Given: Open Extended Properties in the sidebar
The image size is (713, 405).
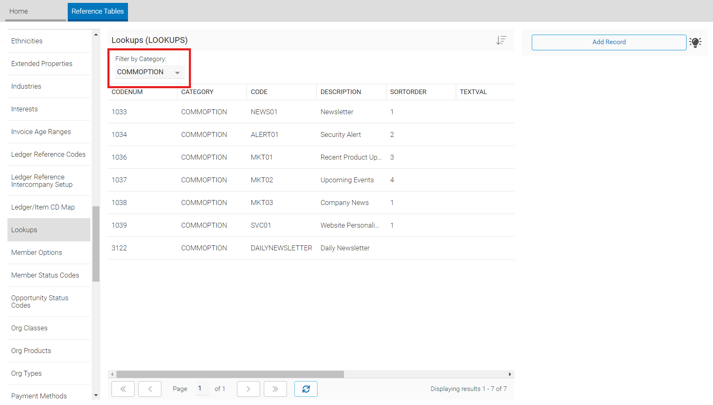Looking at the screenshot, I should (x=49, y=64).
